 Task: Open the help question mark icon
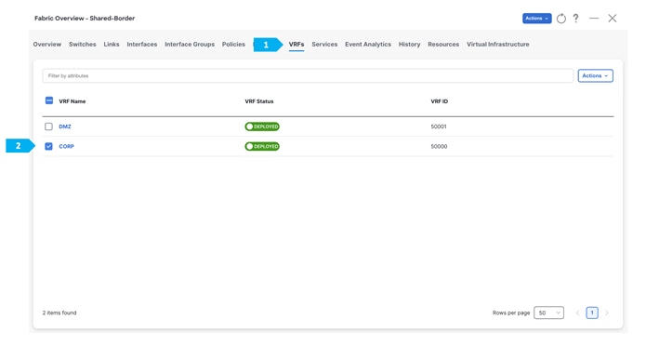pos(575,19)
